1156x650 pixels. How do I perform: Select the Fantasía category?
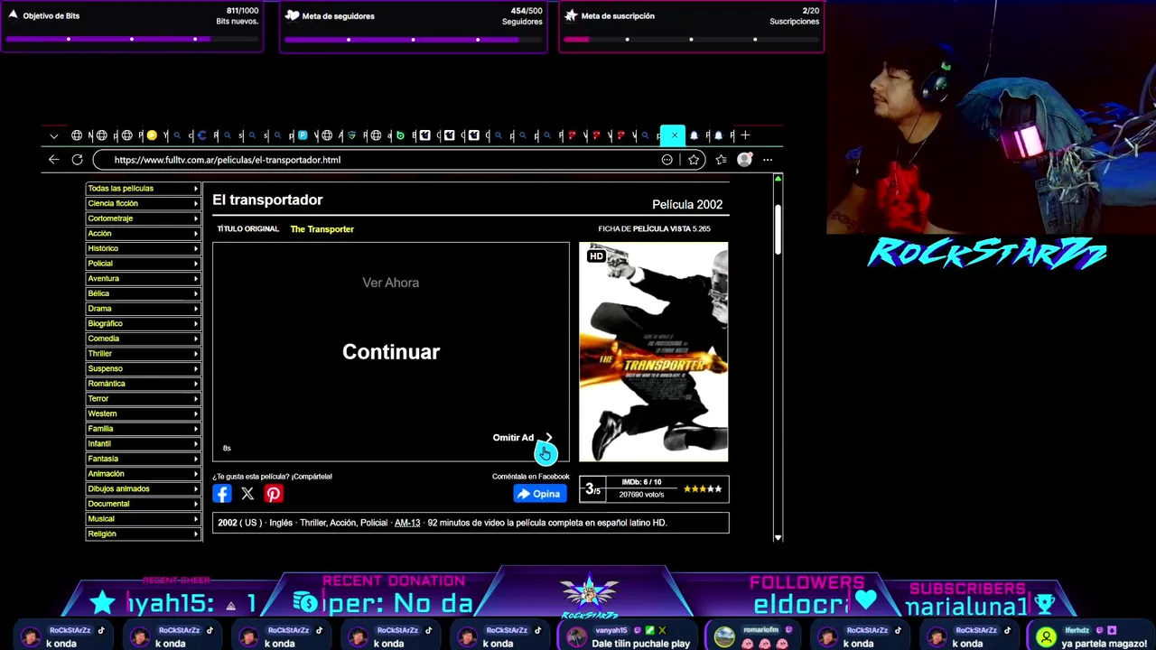[x=143, y=459]
